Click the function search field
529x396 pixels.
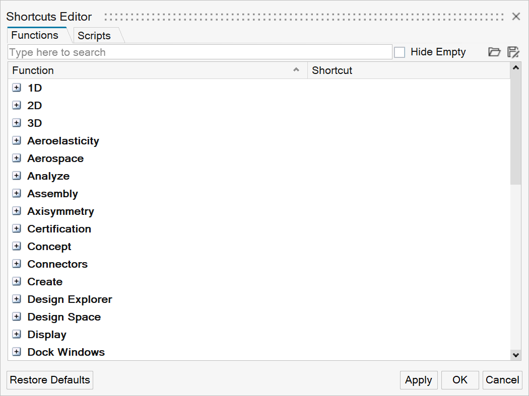(200, 52)
